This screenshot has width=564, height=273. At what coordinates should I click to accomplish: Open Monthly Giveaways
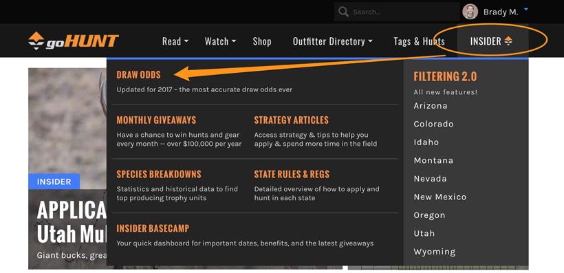(156, 120)
